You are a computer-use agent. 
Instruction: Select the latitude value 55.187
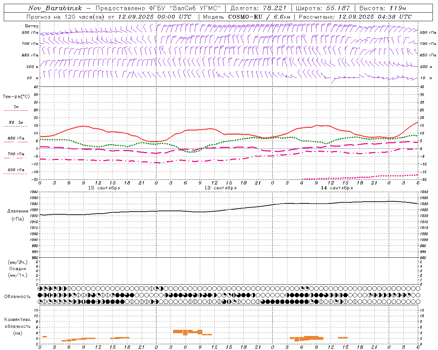pyautogui.click(x=338, y=8)
